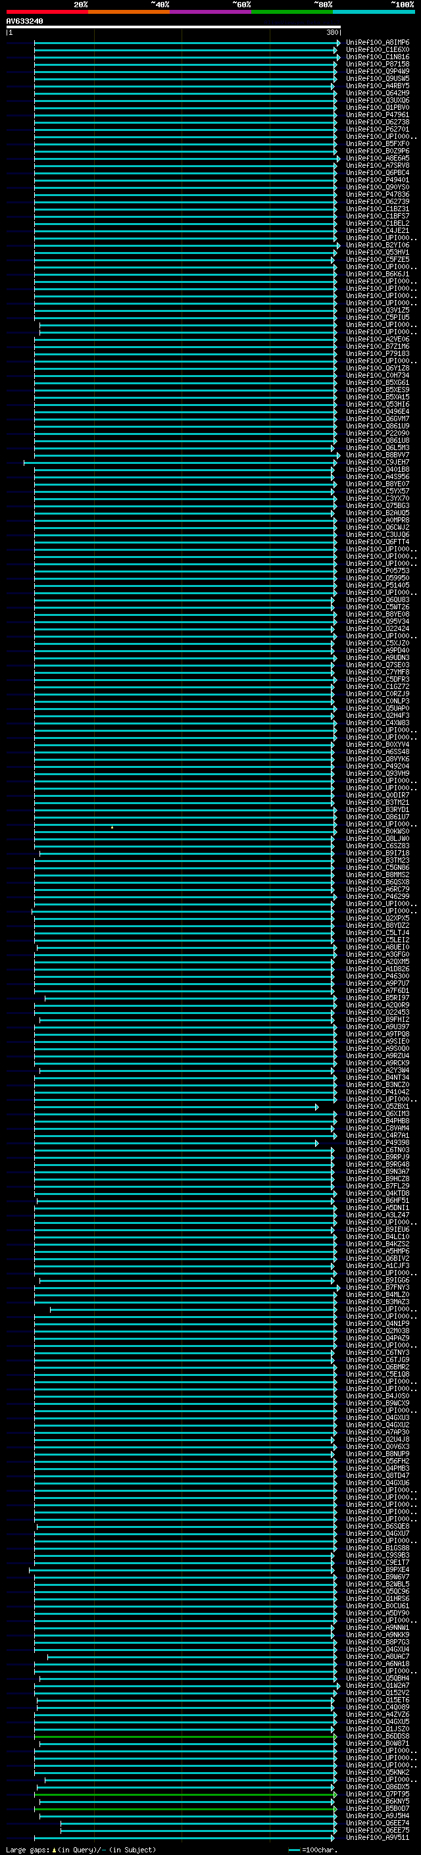Click the green ~80% identity legend segment
421x1855 pixels.
click(x=292, y=12)
